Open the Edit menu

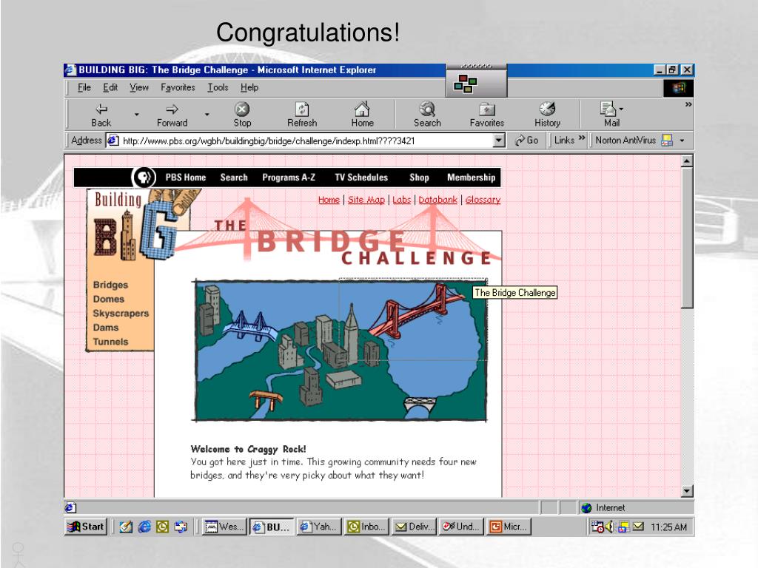point(110,87)
